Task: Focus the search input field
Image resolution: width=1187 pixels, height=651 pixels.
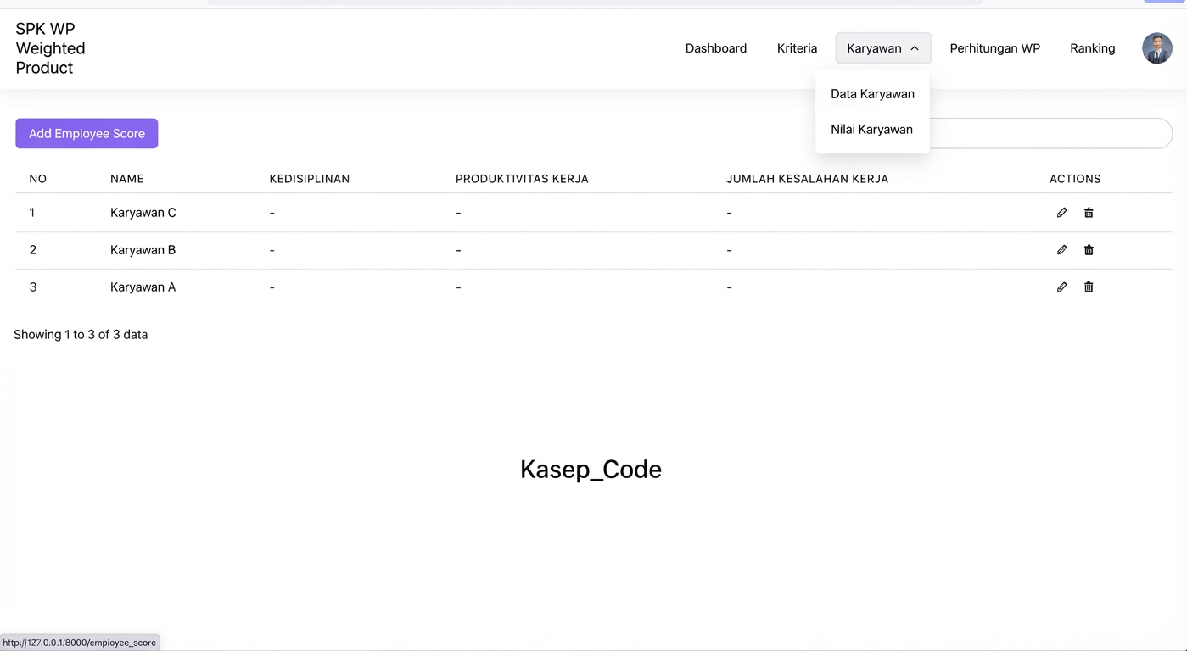Action: click(x=1050, y=134)
